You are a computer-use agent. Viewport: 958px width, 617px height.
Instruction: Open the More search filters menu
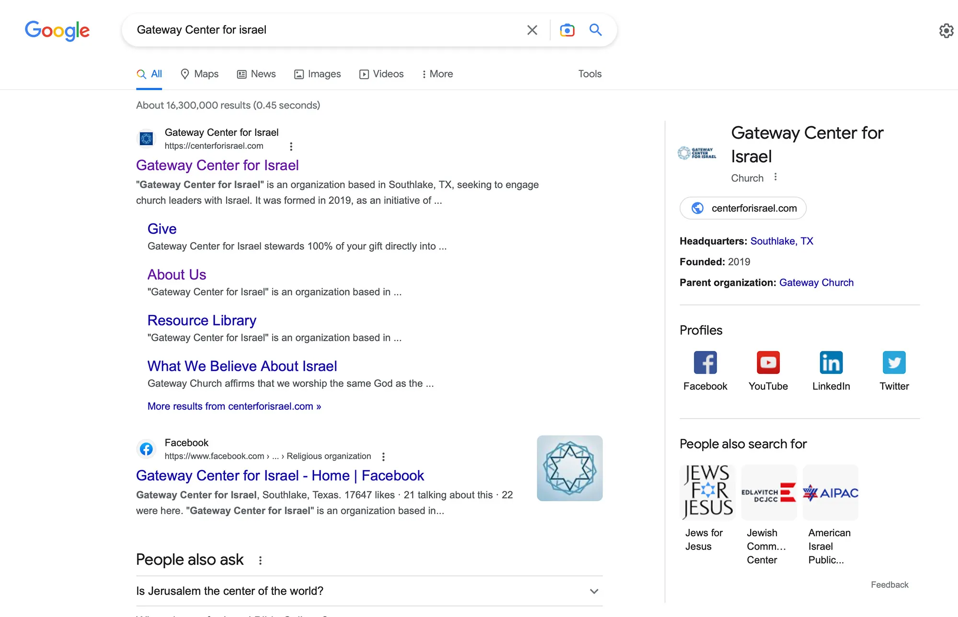coord(437,74)
